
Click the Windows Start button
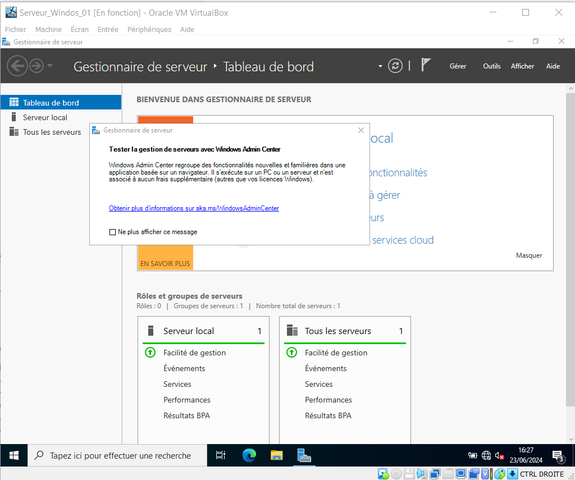coord(14,455)
